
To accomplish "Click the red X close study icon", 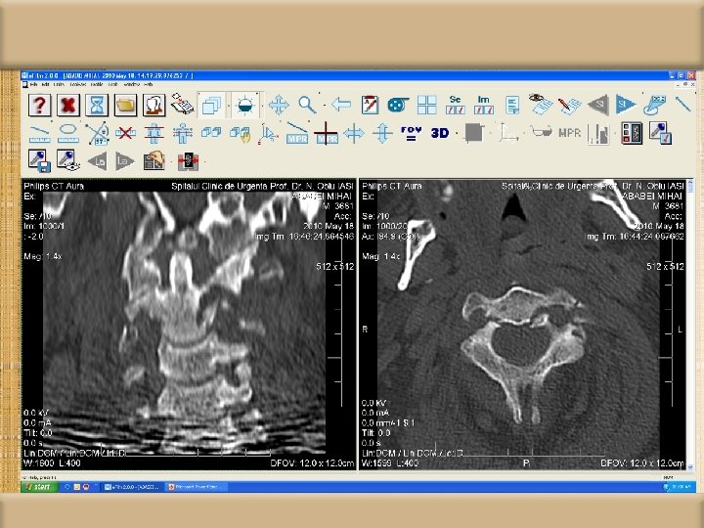I will (x=68, y=105).
